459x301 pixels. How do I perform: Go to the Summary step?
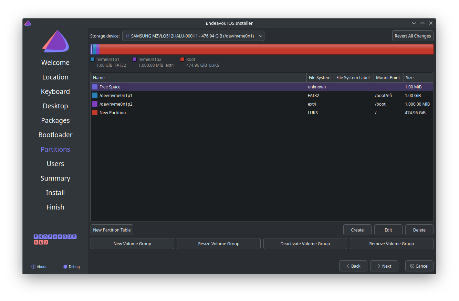click(55, 178)
